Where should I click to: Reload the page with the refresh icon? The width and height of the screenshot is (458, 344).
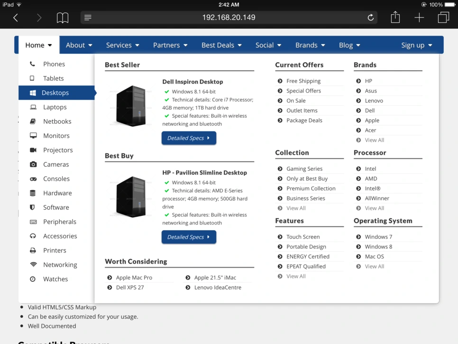(370, 18)
